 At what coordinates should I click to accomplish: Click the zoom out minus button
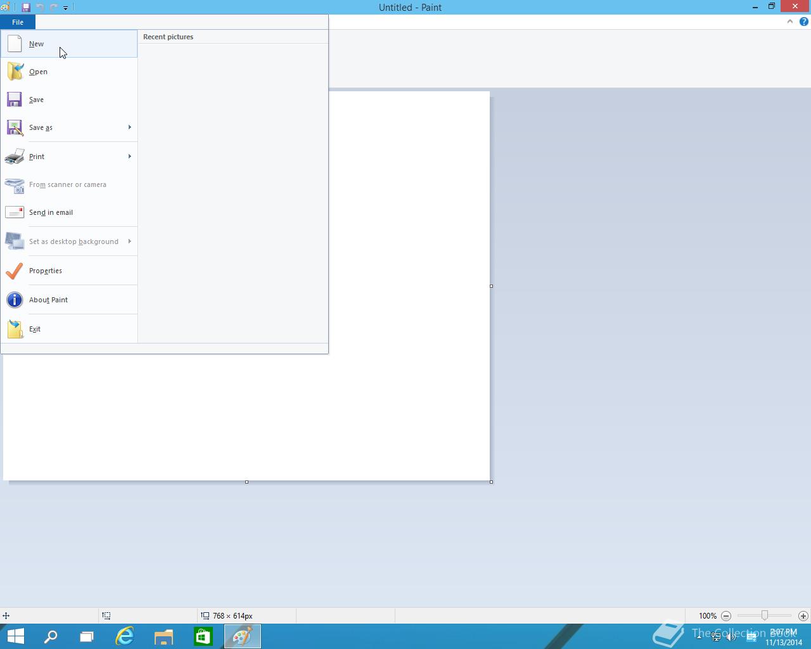point(726,615)
